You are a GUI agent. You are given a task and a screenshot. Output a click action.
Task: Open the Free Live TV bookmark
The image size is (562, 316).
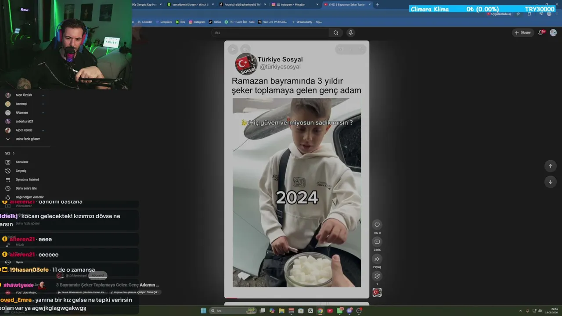coord(273,22)
